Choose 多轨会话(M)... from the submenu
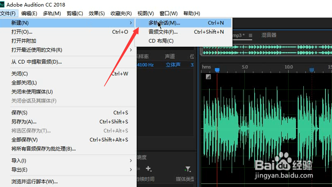332x187 pixels. coord(183,23)
